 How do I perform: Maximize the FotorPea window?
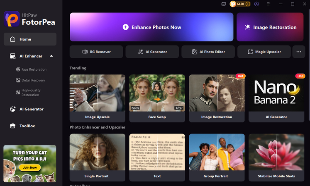293,4
